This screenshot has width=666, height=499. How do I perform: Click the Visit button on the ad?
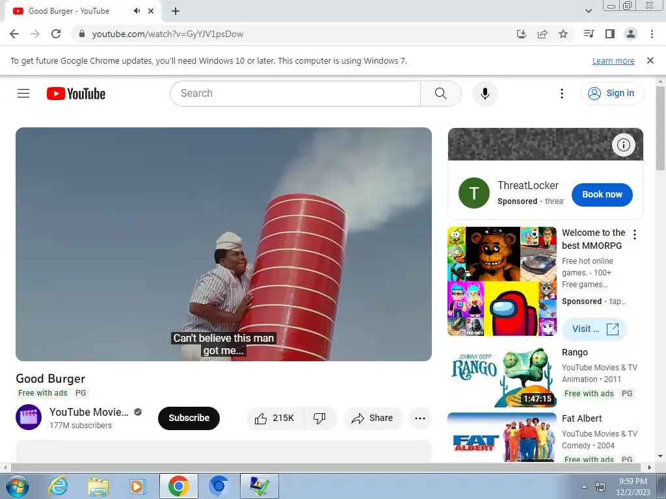click(594, 329)
